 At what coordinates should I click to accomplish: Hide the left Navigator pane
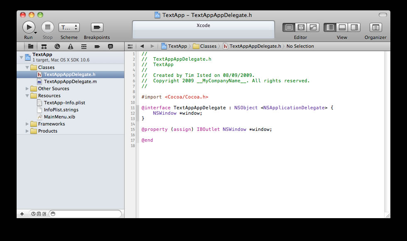(330, 27)
